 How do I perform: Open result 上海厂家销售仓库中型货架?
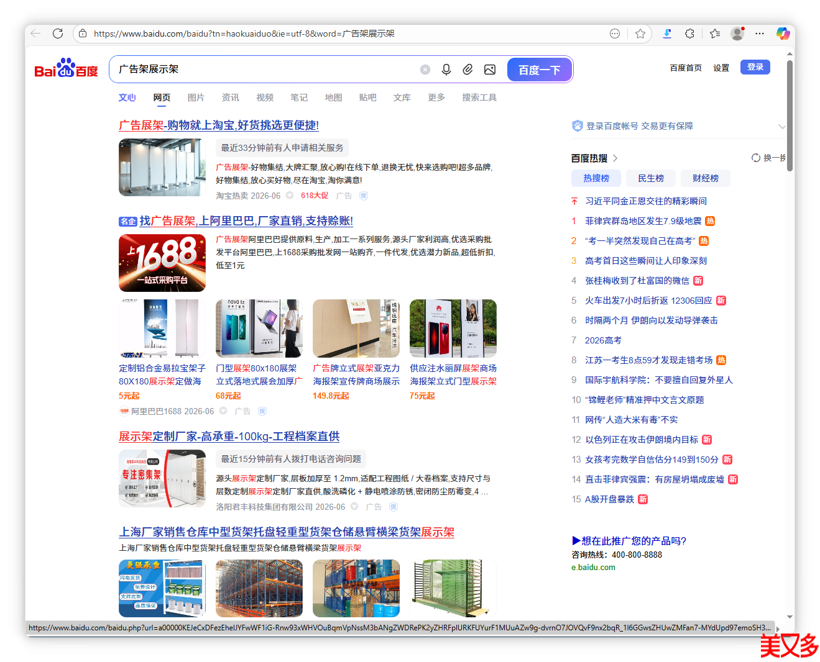click(x=287, y=532)
